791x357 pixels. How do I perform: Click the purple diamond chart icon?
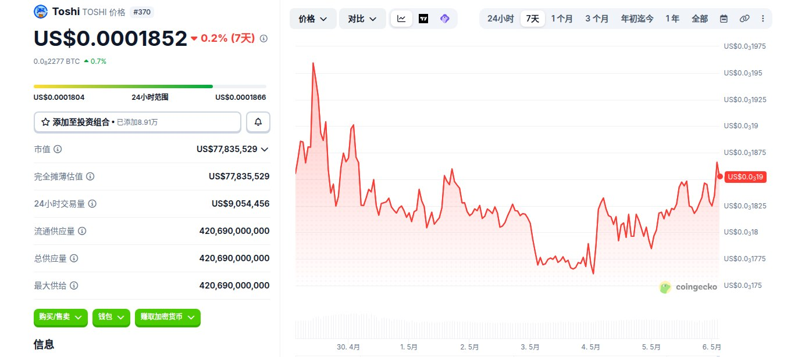pyautogui.click(x=445, y=19)
